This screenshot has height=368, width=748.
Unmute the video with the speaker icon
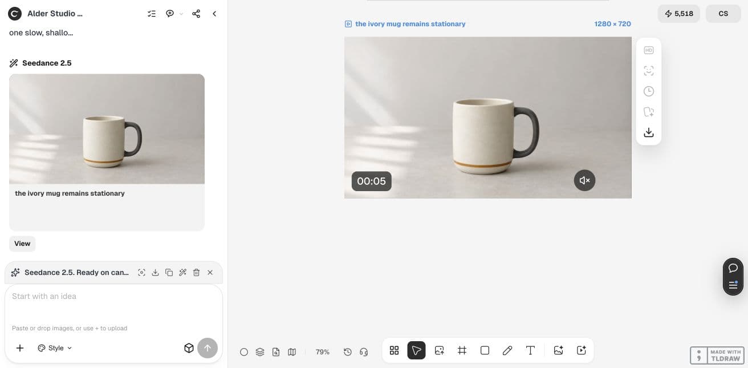point(585,180)
